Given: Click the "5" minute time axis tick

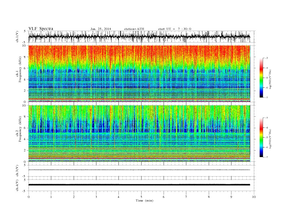Looking at the screenshot, I should point(141,197).
